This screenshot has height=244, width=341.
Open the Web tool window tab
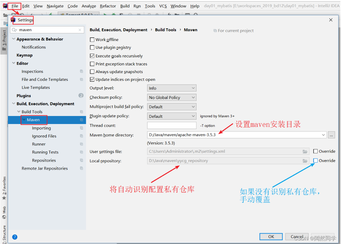(4, 213)
